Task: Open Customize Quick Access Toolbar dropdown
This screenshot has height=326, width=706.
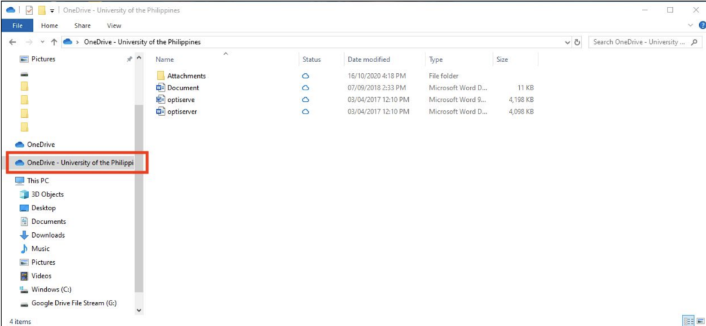Action: (x=52, y=10)
